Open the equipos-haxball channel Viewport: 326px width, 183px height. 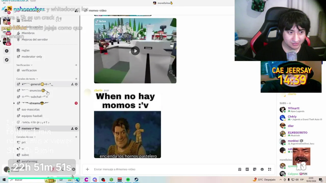click(x=32, y=116)
